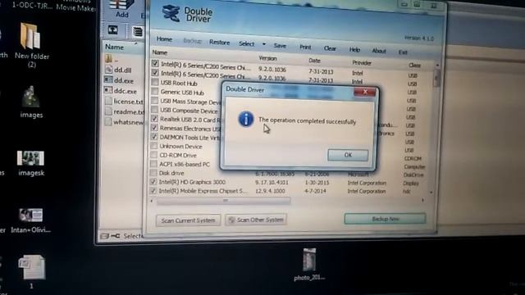Screen dimensions: 525x295
Task: Expand the Select dropdown arrow
Action: point(264,44)
